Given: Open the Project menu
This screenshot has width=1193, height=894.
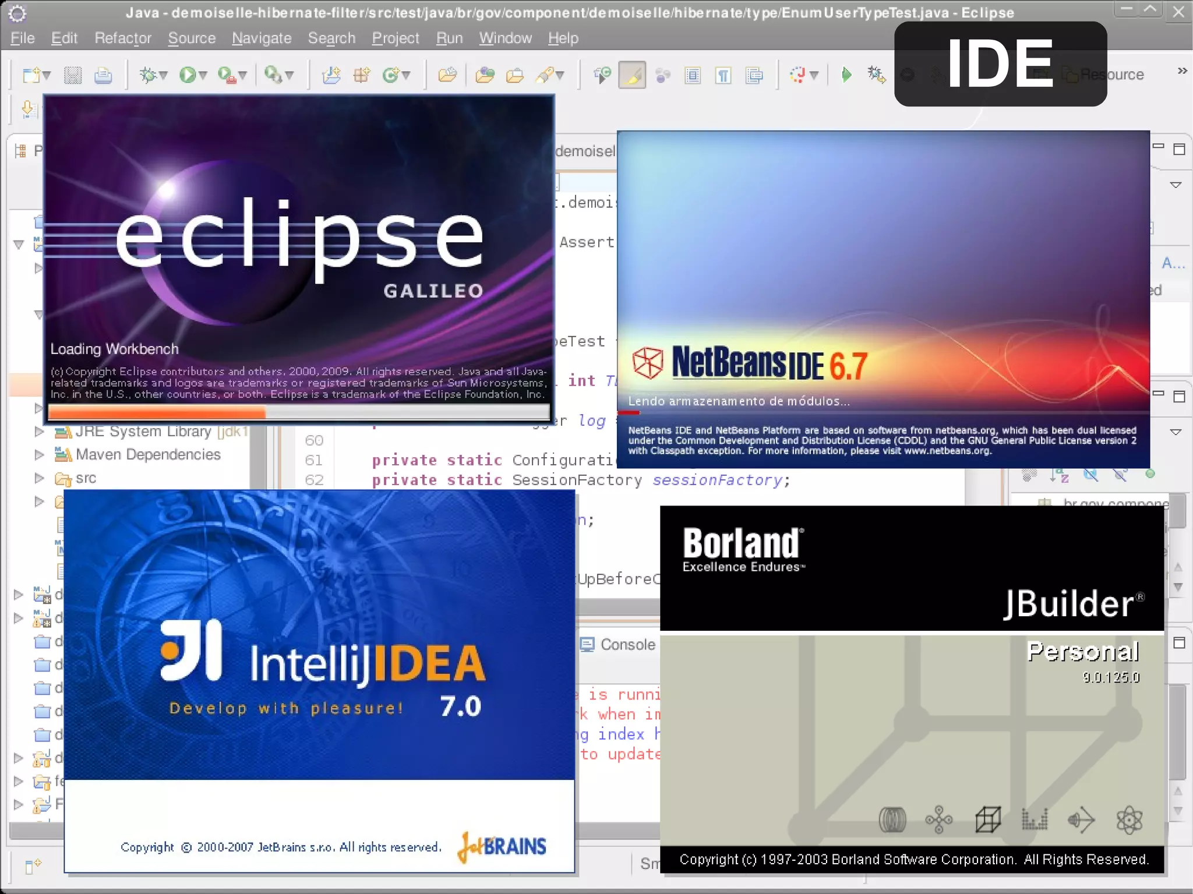Looking at the screenshot, I should 396,38.
